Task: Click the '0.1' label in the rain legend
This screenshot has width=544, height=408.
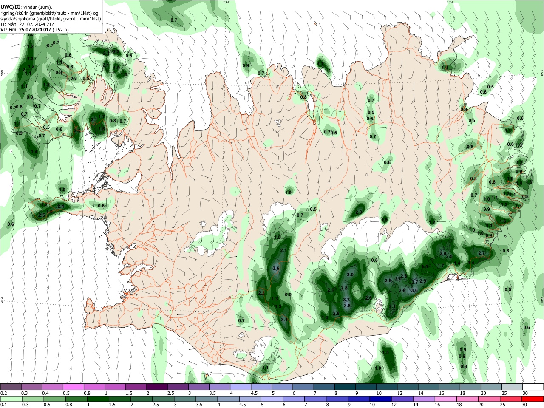Action: (x=3, y=405)
